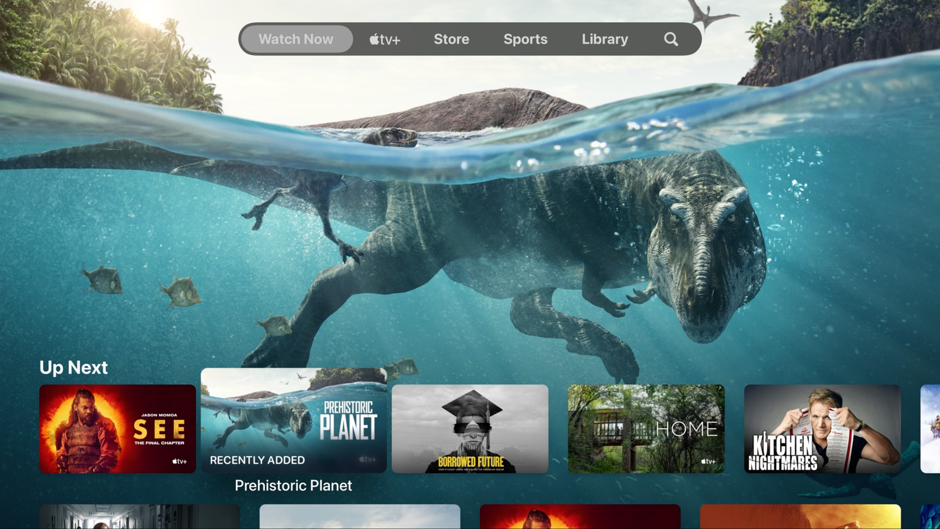Choose the Kitchen Nightmares thumbnail

pos(822,429)
